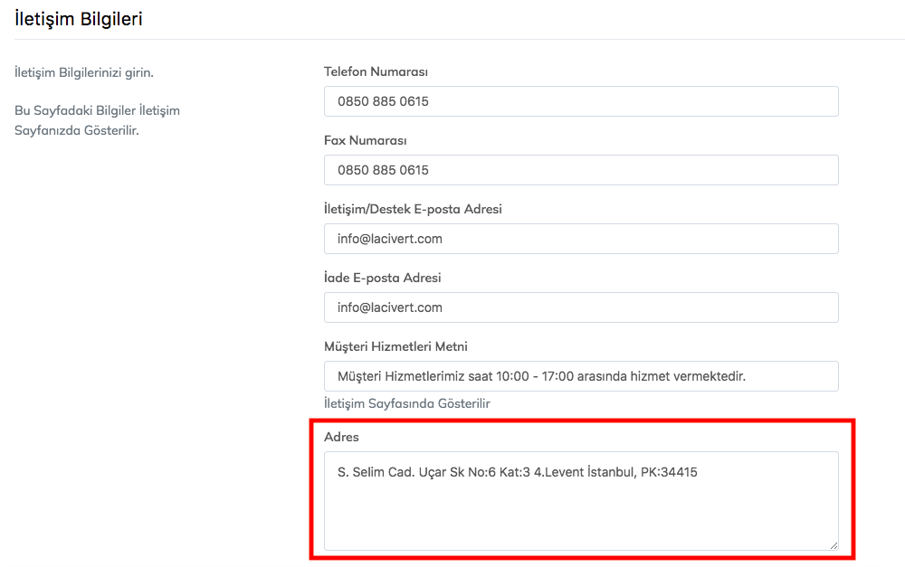Select the Fax Numarası input field

(x=581, y=170)
